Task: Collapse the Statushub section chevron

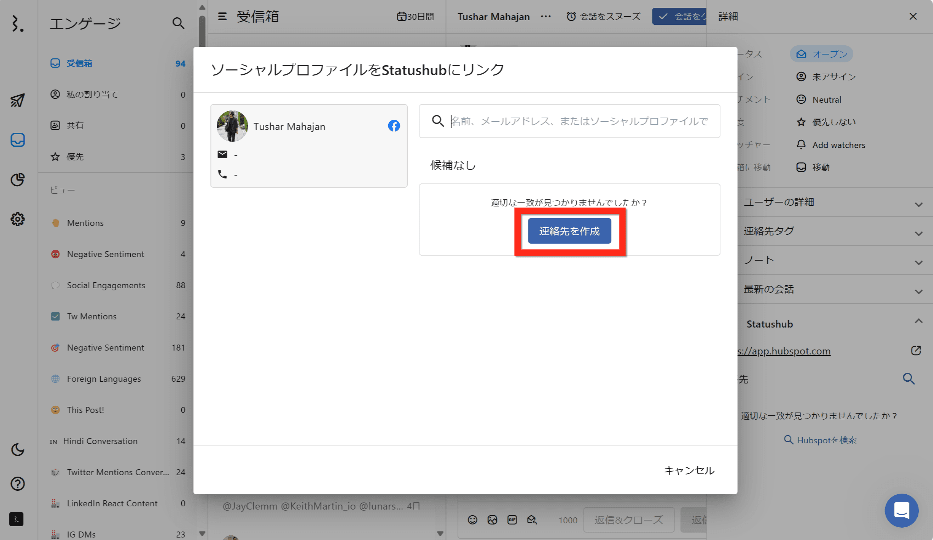Action: point(918,321)
